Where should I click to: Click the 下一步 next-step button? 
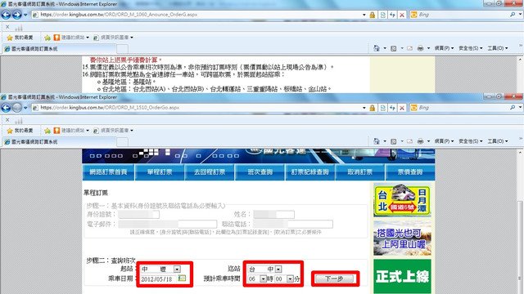point(335,278)
